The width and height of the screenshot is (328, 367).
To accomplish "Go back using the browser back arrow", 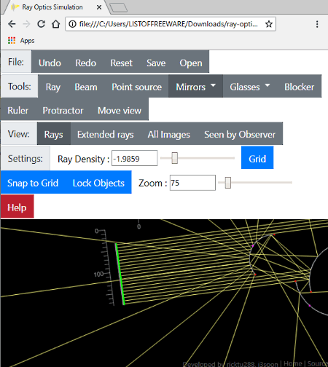I will (x=12, y=24).
